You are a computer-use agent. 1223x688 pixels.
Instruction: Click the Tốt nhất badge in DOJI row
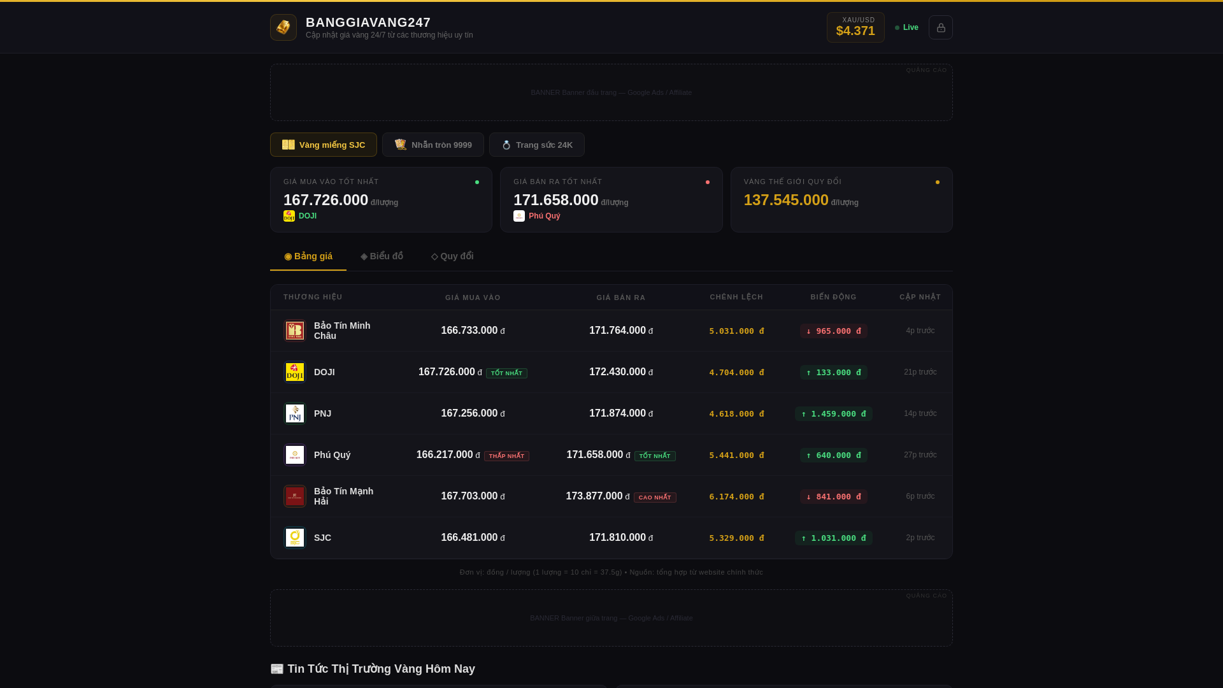(x=506, y=373)
